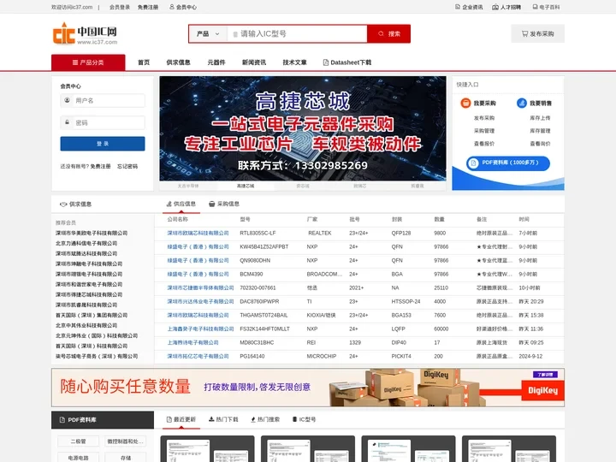Select the 高捷芯城 banner slide label
This screenshot has height=462, width=616.
pyautogui.click(x=246, y=186)
